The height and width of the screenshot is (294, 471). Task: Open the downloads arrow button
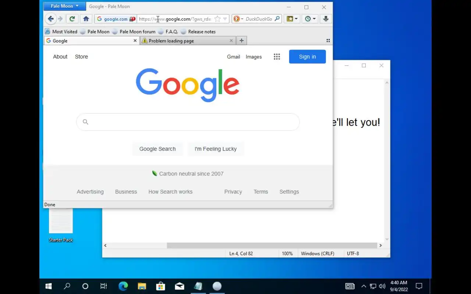pos(326,19)
